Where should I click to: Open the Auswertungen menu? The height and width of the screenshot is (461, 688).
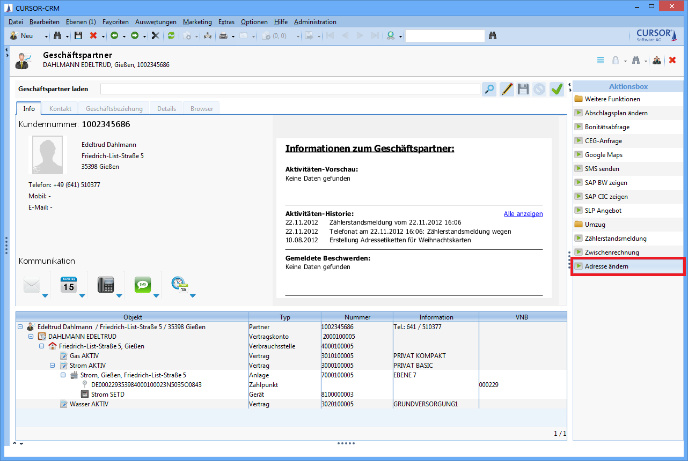coord(156,22)
